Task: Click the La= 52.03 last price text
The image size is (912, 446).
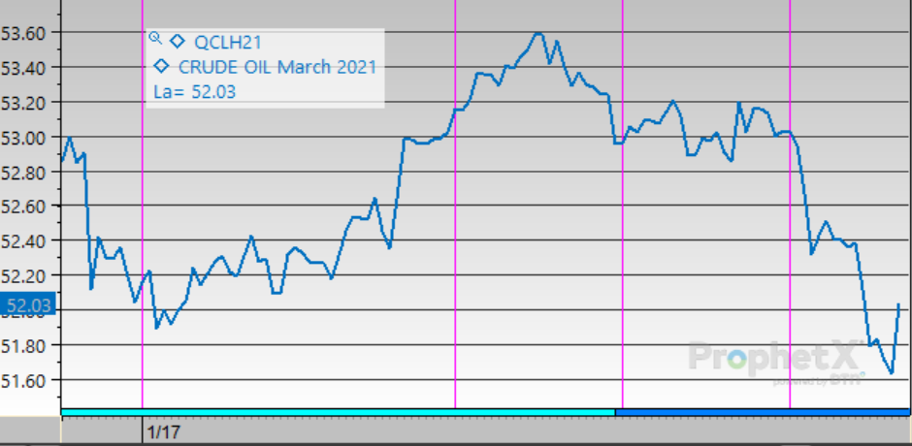Action: click(x=195, y=92)
